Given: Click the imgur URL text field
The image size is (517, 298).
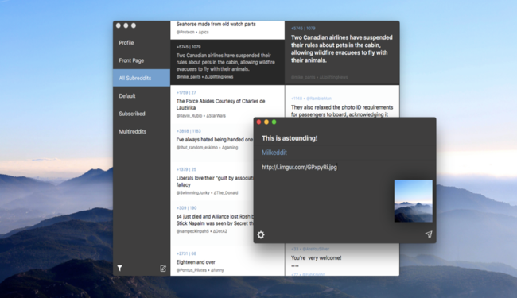Looking at the screenshot, I should (344, 167).
